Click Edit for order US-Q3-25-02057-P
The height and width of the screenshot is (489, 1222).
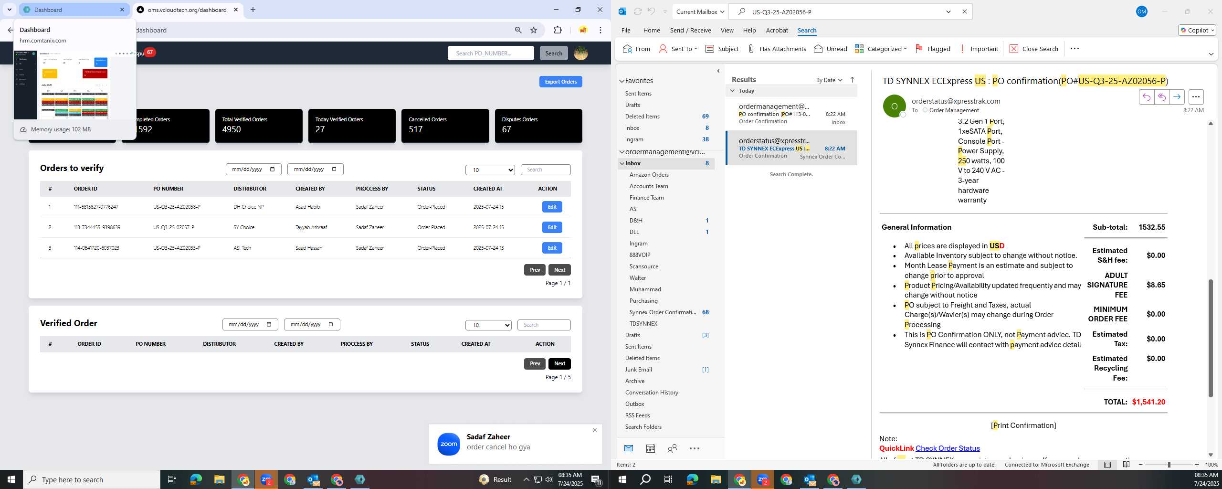[552, 227]
